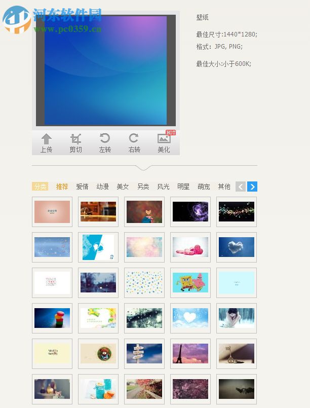Choose the stacked colorful macarons thumbnail
The image size is (310, 408).
point(52,318)
